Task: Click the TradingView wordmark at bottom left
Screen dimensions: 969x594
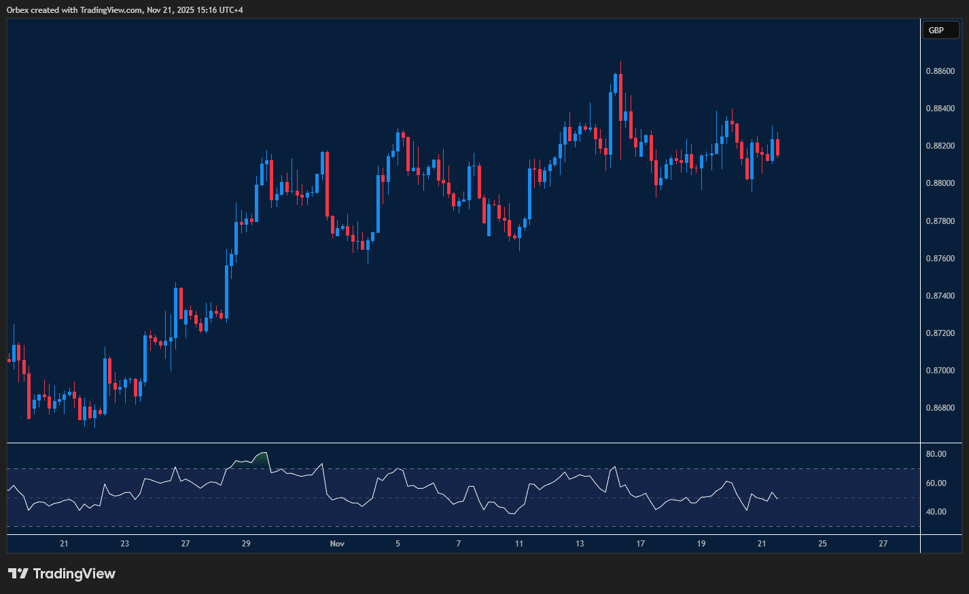Action: 75,574
